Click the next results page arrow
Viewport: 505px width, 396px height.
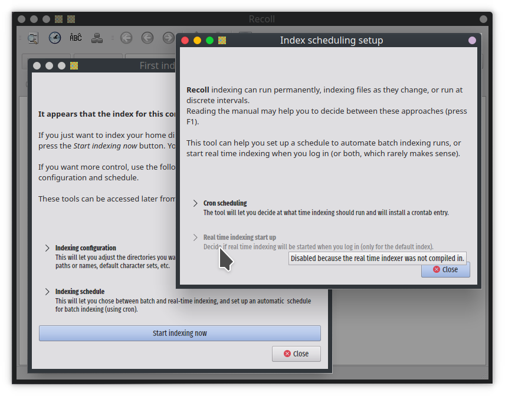(168, 38)
